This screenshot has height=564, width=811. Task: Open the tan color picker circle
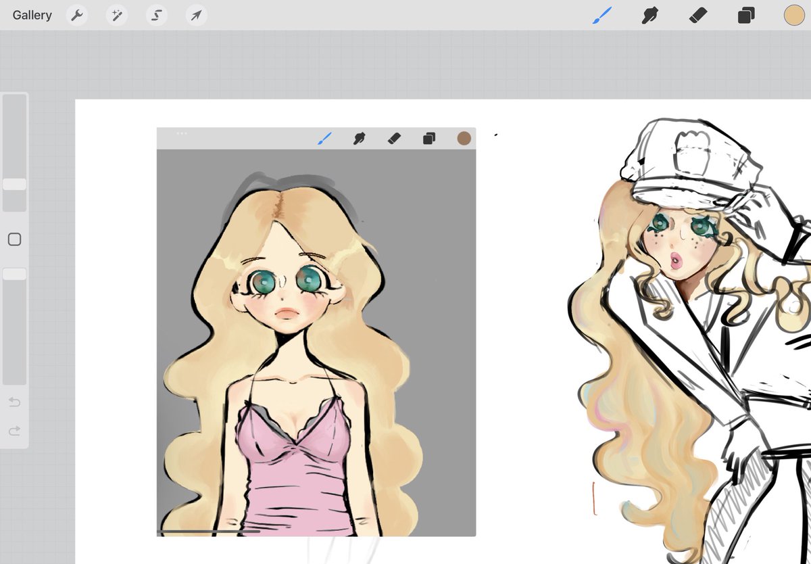(794, 15)
